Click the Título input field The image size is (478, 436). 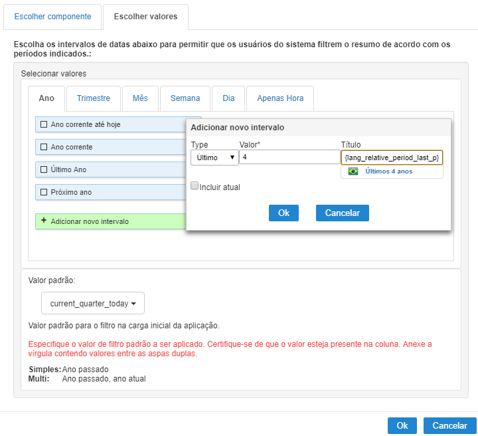click(x=392, y=158)
